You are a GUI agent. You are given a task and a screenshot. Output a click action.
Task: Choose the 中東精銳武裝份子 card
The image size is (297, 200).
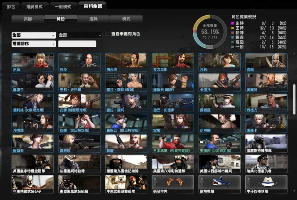(33, 184)
